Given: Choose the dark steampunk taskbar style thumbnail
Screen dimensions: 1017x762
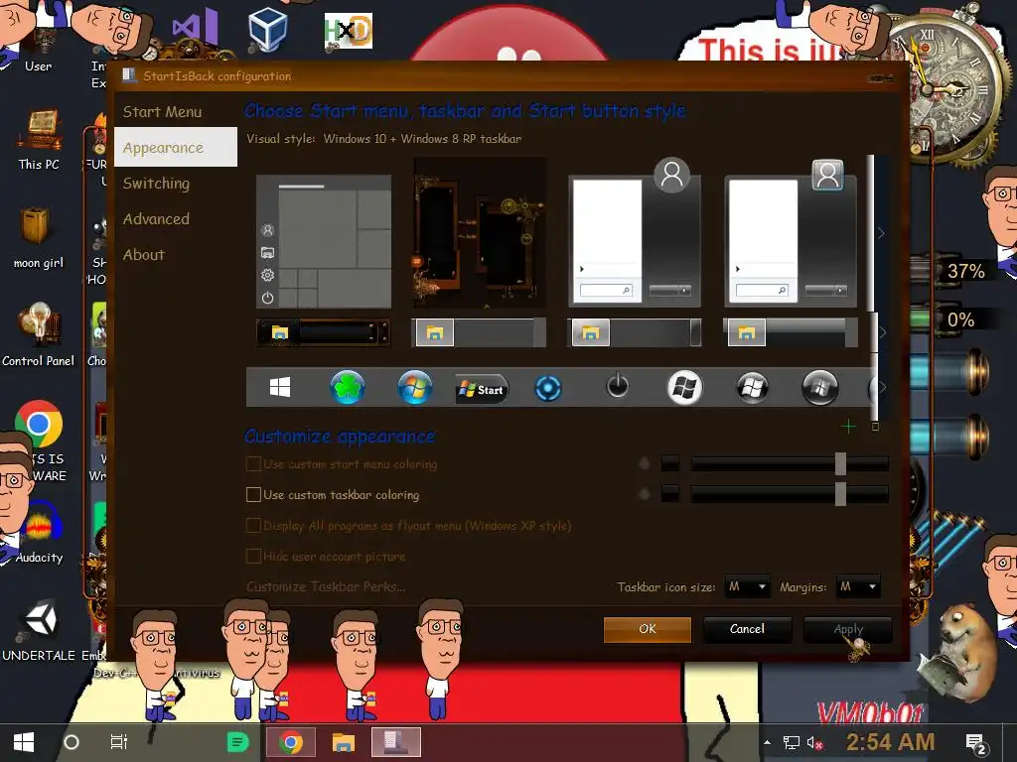Looking at the screenshot, I should tap(323, 332).
